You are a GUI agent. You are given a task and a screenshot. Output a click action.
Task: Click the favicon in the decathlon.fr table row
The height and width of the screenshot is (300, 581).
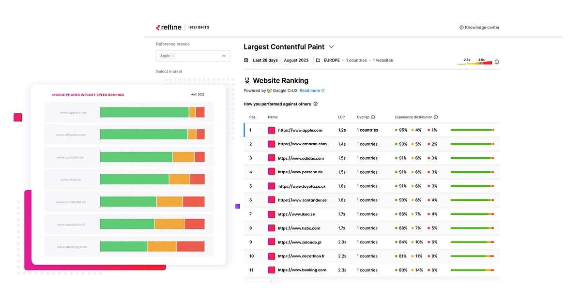click(271, 256)
